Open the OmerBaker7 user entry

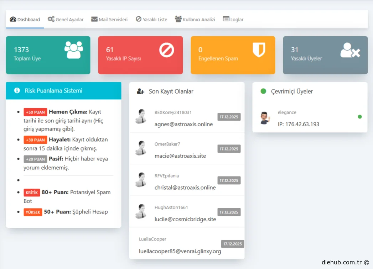coord(167,144)
